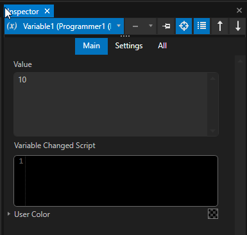Switch to the Main tab
The image size is (247, 235).
click(x=91, y=46)
